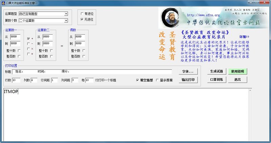Open the http://www.xfrs.org link in banner
The image size is (271, 143).
(x=203, y=15)
